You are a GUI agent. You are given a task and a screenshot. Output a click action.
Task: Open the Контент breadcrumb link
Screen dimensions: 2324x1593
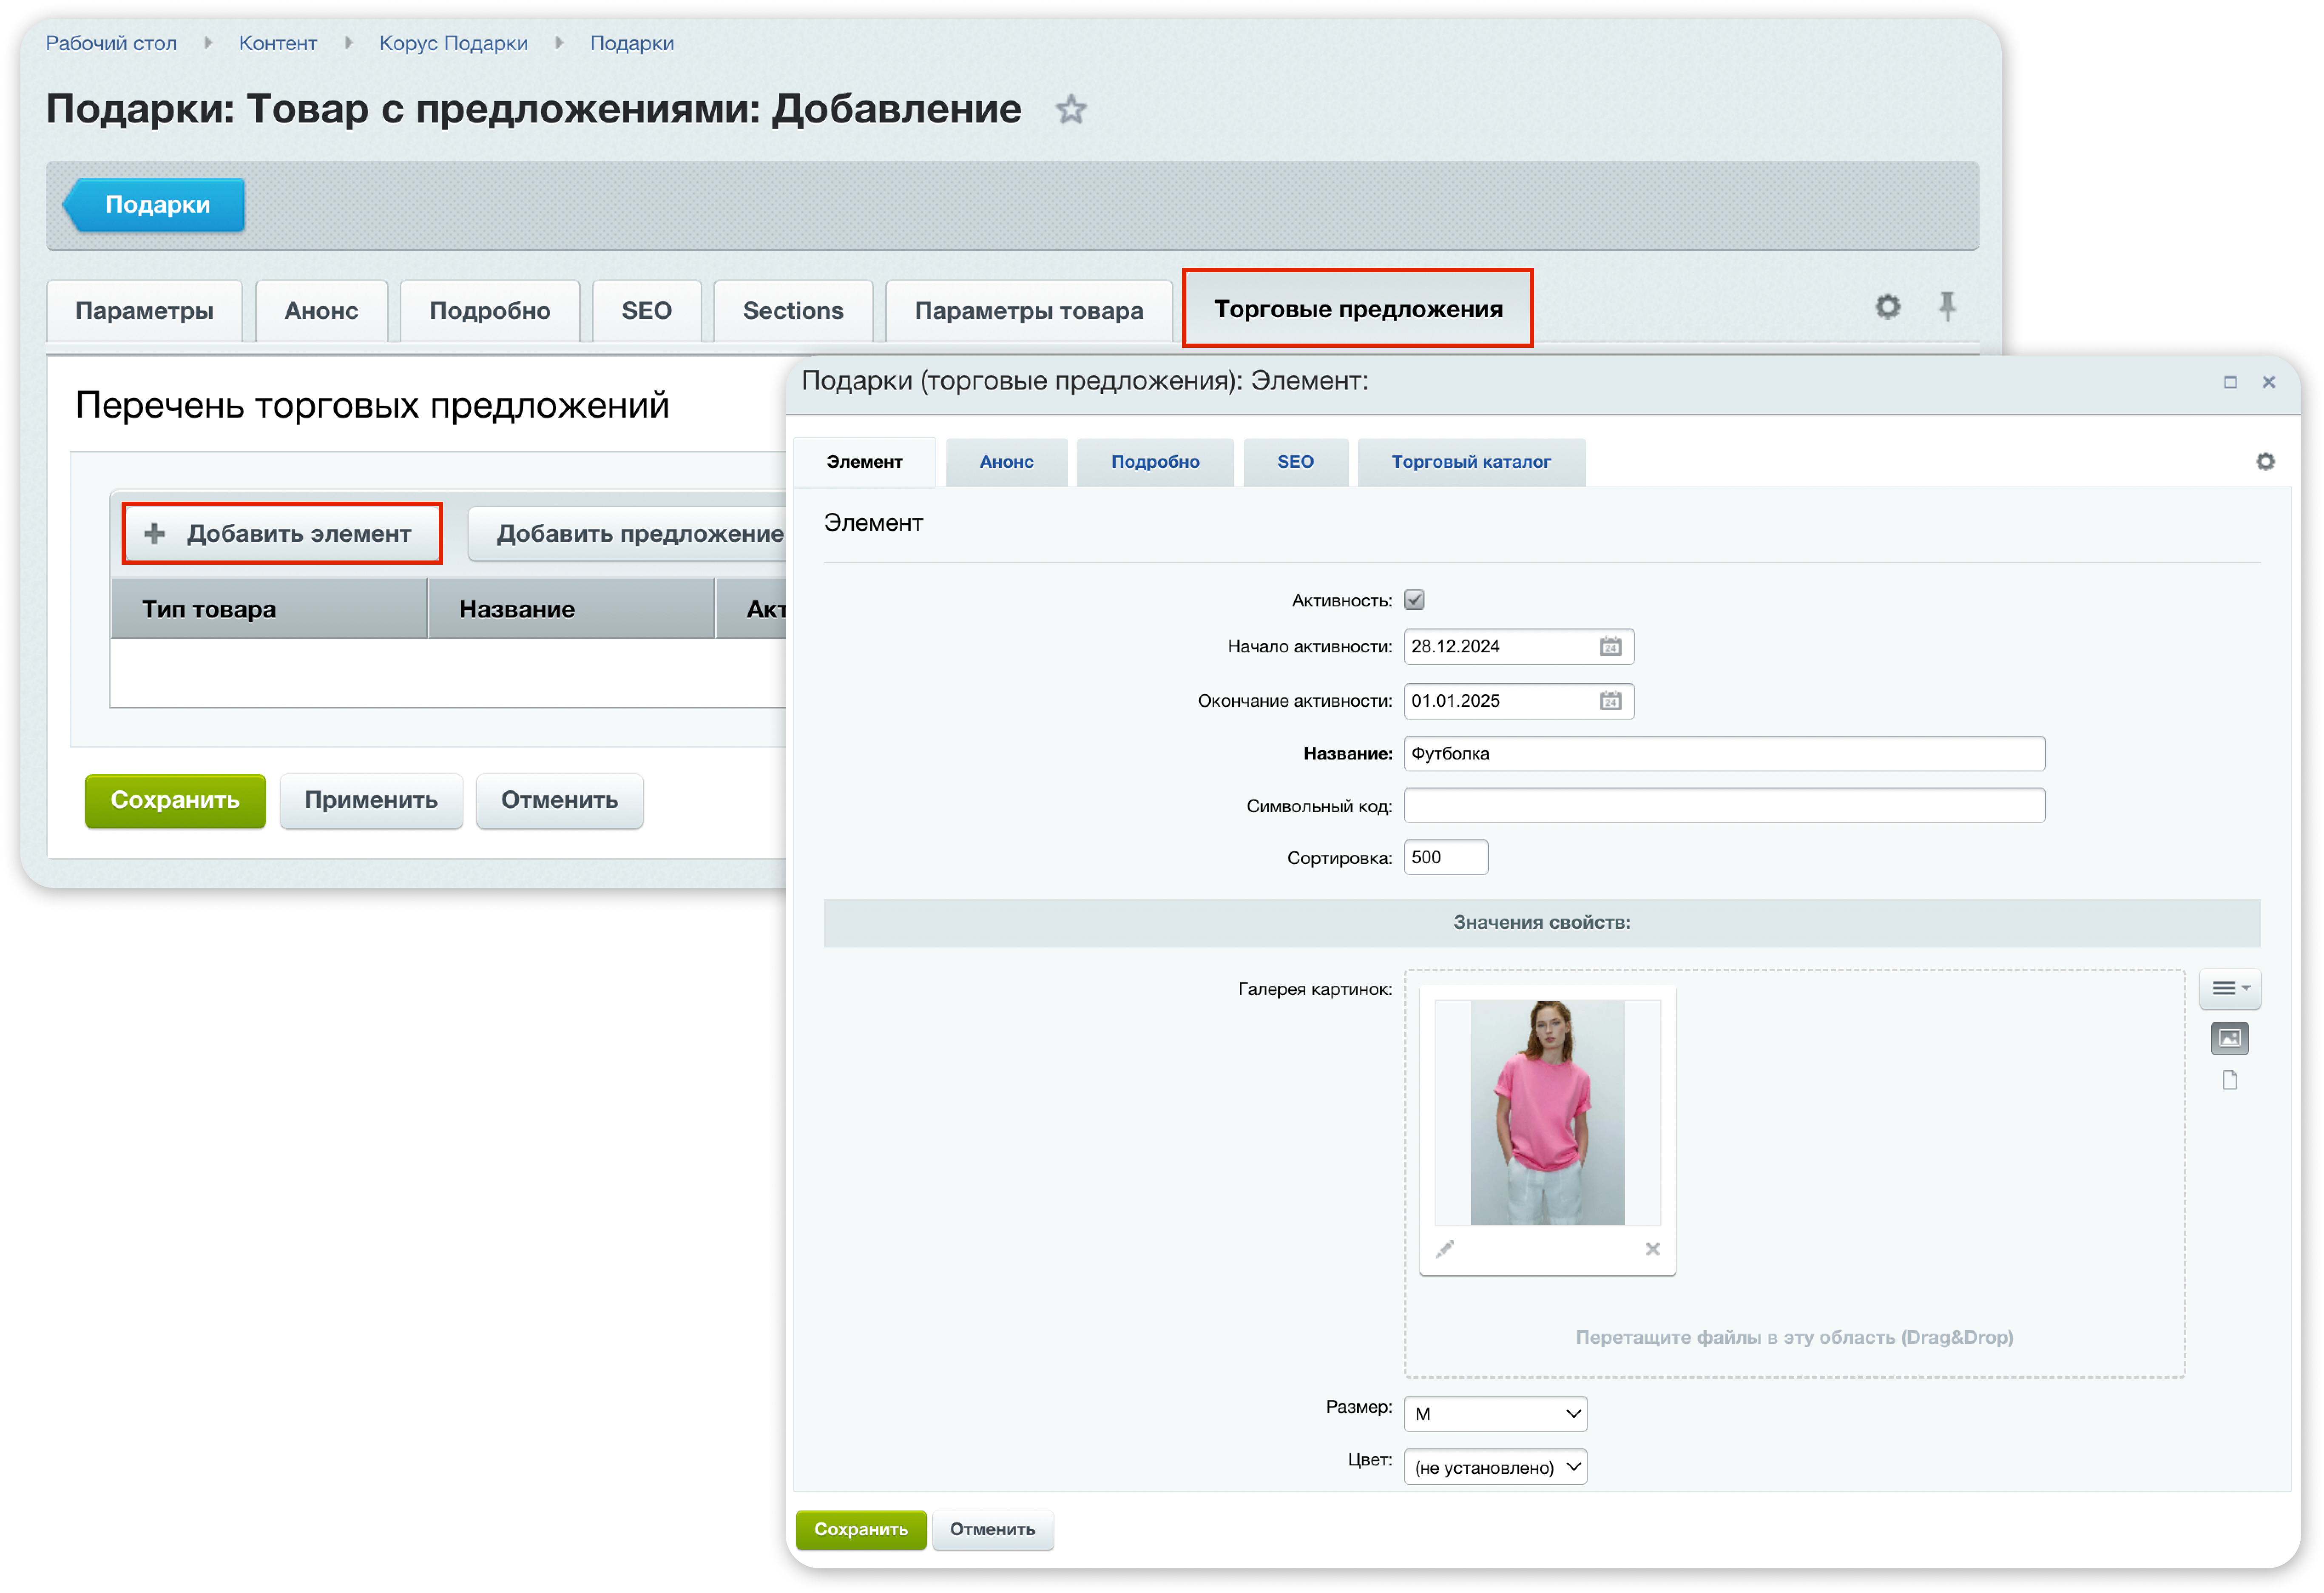pos(278,43)
